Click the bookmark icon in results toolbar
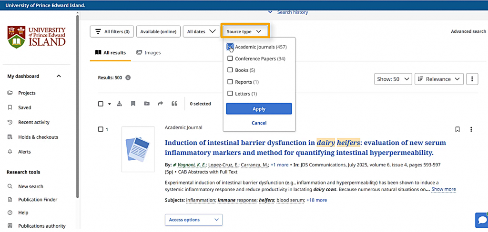 133,104
